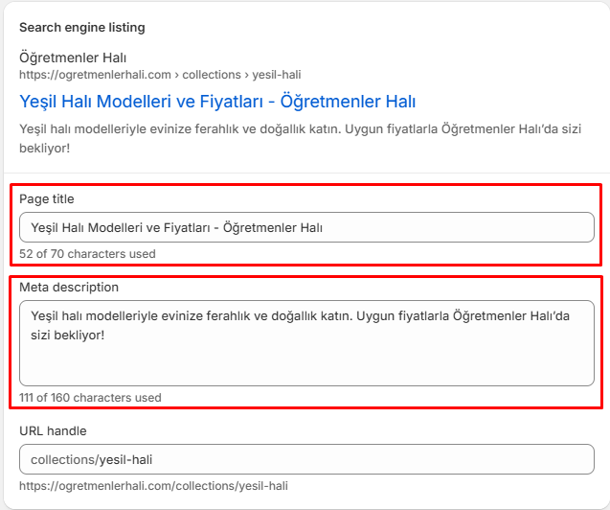Click the URL handle label

[53, 431]
